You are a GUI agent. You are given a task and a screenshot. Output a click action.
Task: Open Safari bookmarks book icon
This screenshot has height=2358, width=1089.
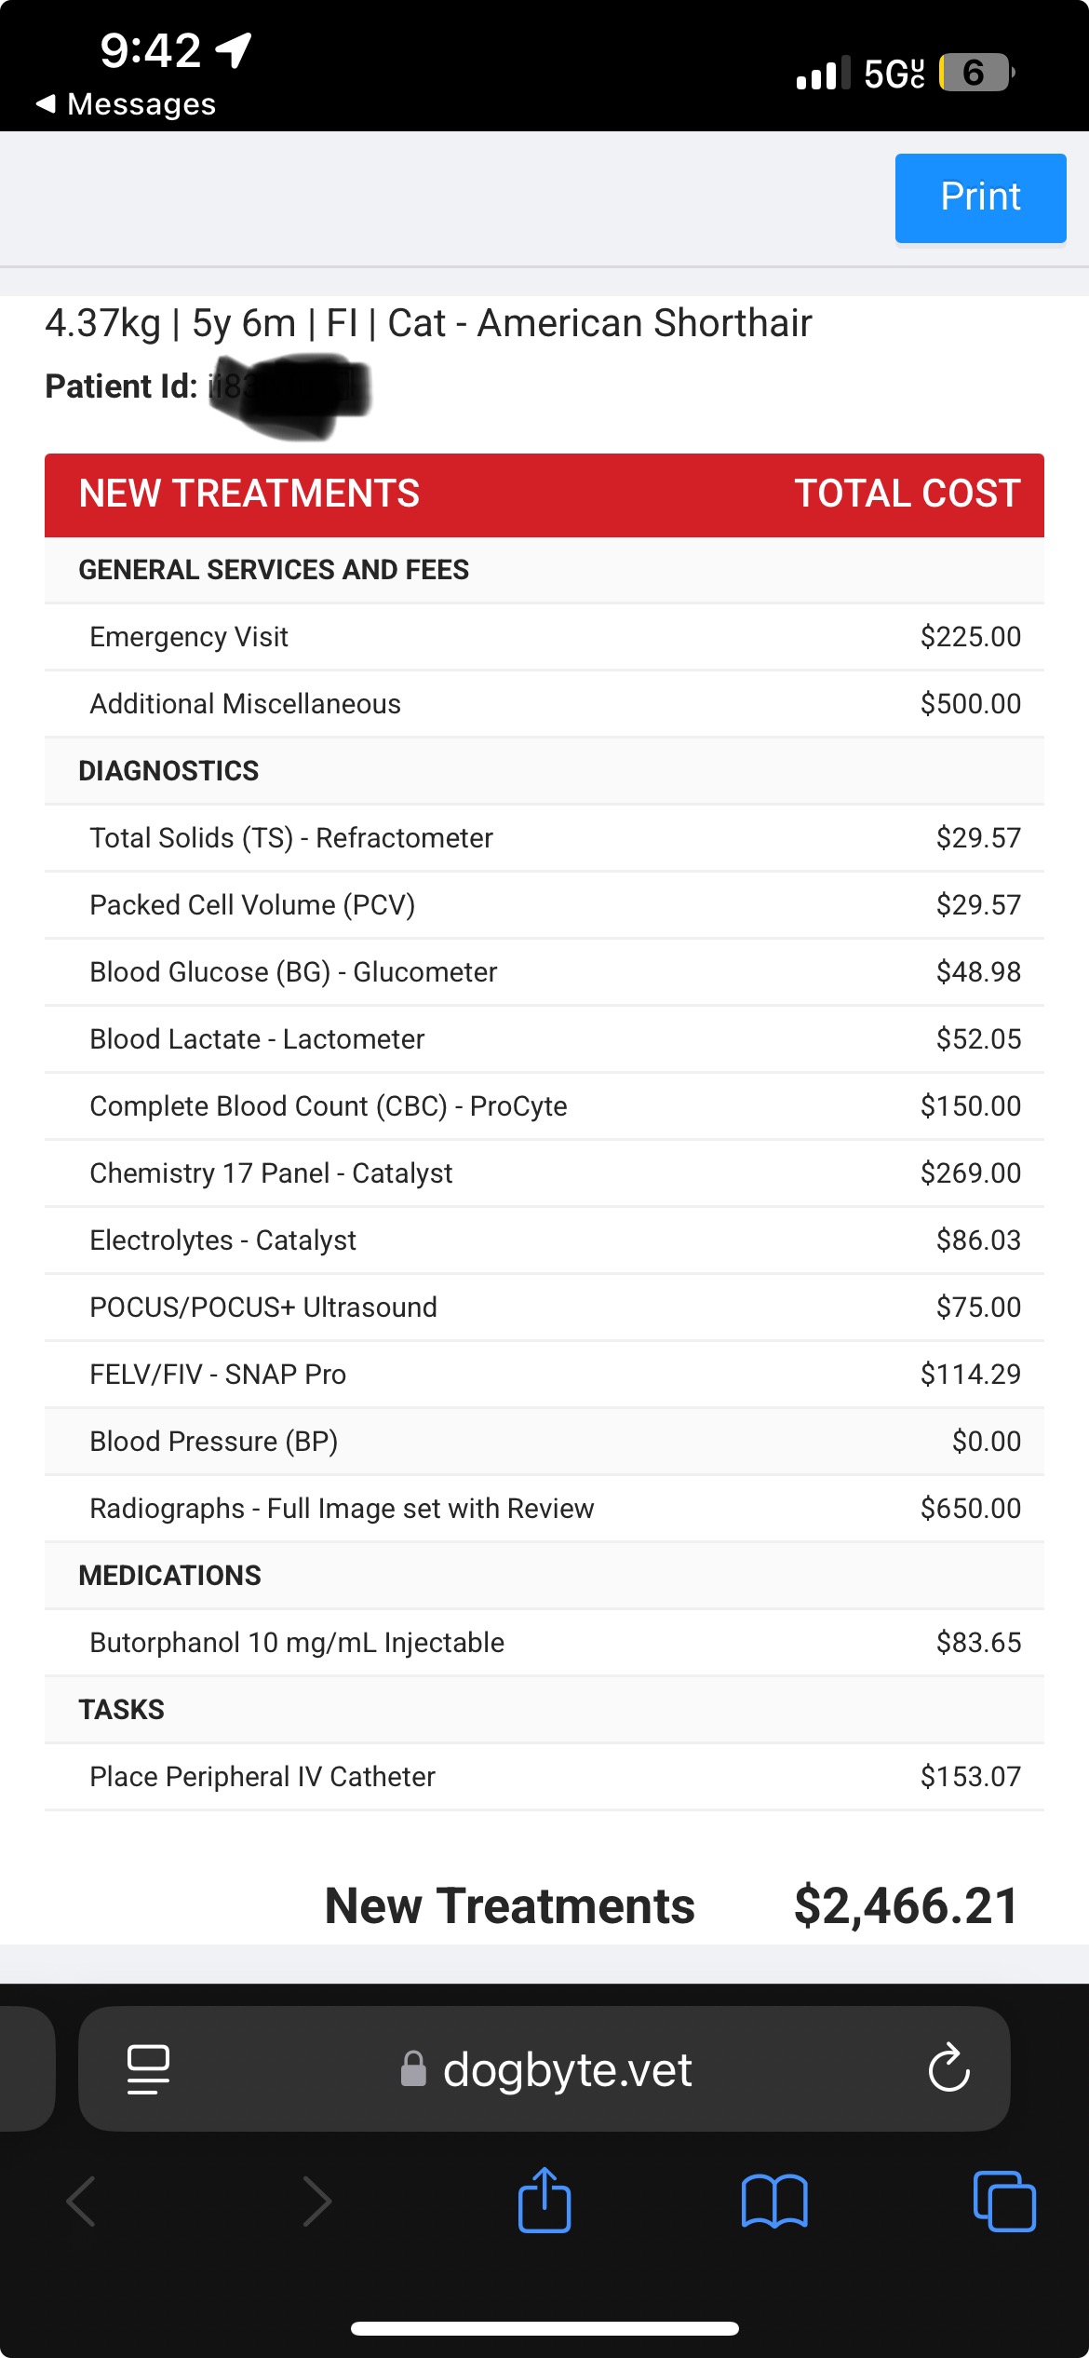tap(774, 2202)
